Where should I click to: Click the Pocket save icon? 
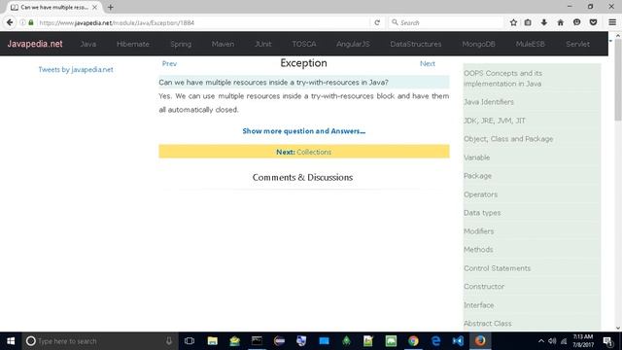[593, 22]
